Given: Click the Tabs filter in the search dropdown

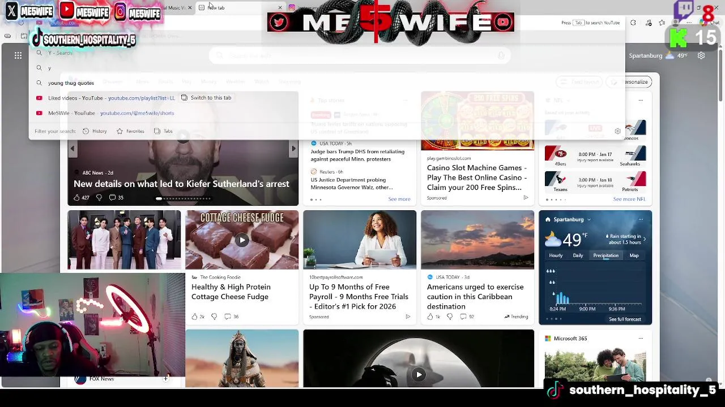Looking at the screenshot, I should [x=163, y=131].
